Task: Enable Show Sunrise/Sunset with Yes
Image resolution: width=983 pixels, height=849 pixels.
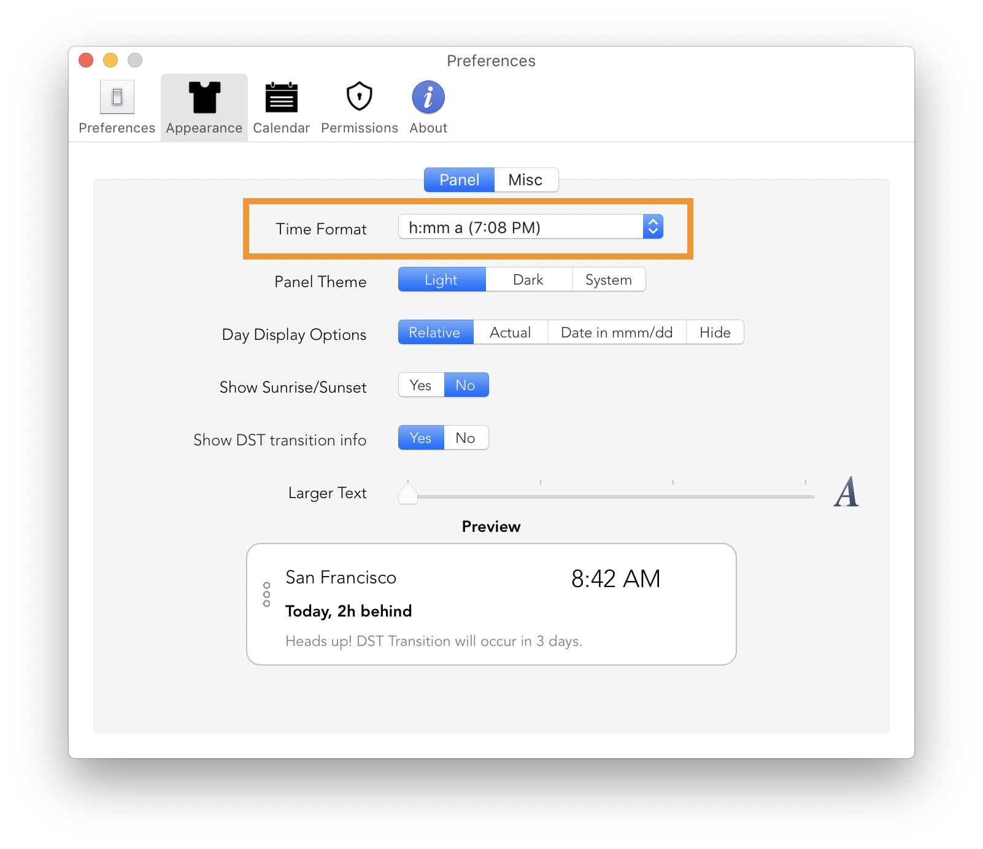Action: click(421, 385)
